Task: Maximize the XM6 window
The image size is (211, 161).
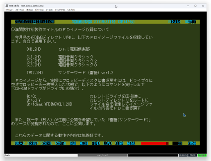Action: click(195, 6)
